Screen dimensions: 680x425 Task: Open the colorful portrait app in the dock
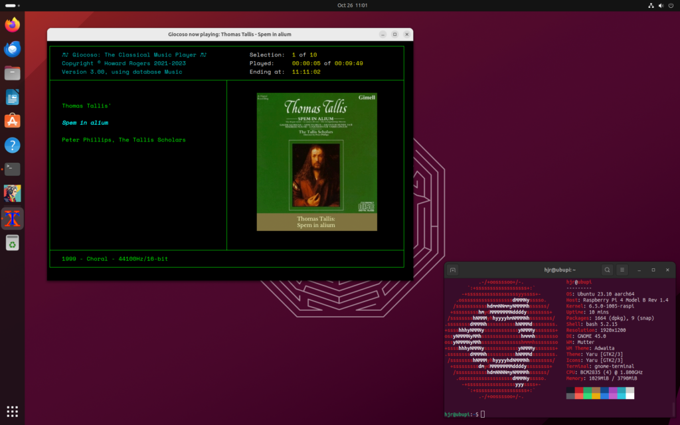[x=12, y=193]
